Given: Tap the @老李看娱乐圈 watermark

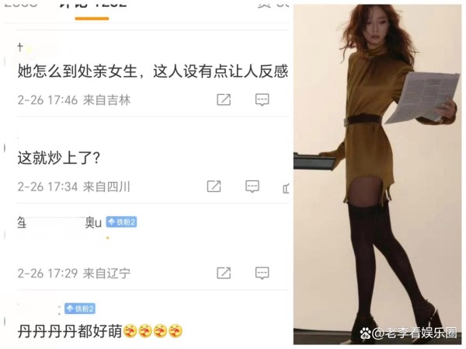Looking at the screenshot, I should click(x=409, y=333).
